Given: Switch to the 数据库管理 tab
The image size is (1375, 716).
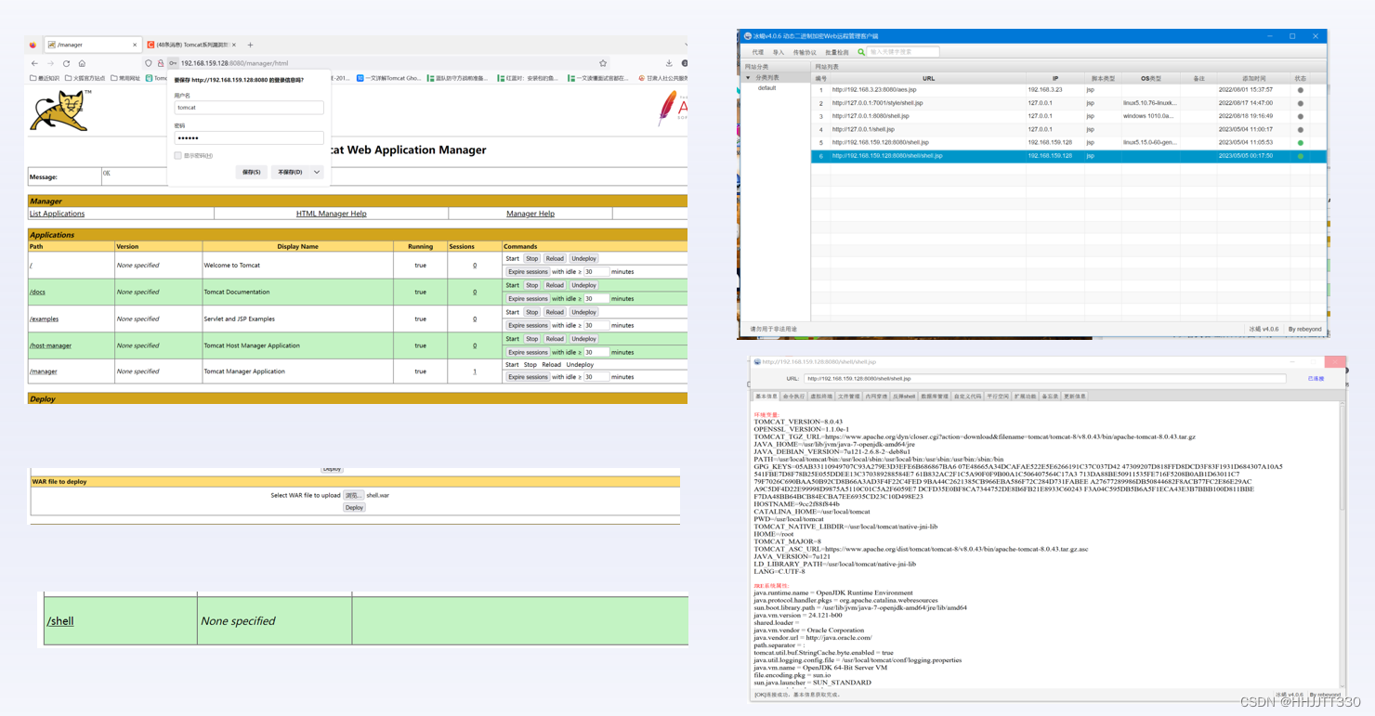Looking at the screenshot, I should (x=934, y=397).
